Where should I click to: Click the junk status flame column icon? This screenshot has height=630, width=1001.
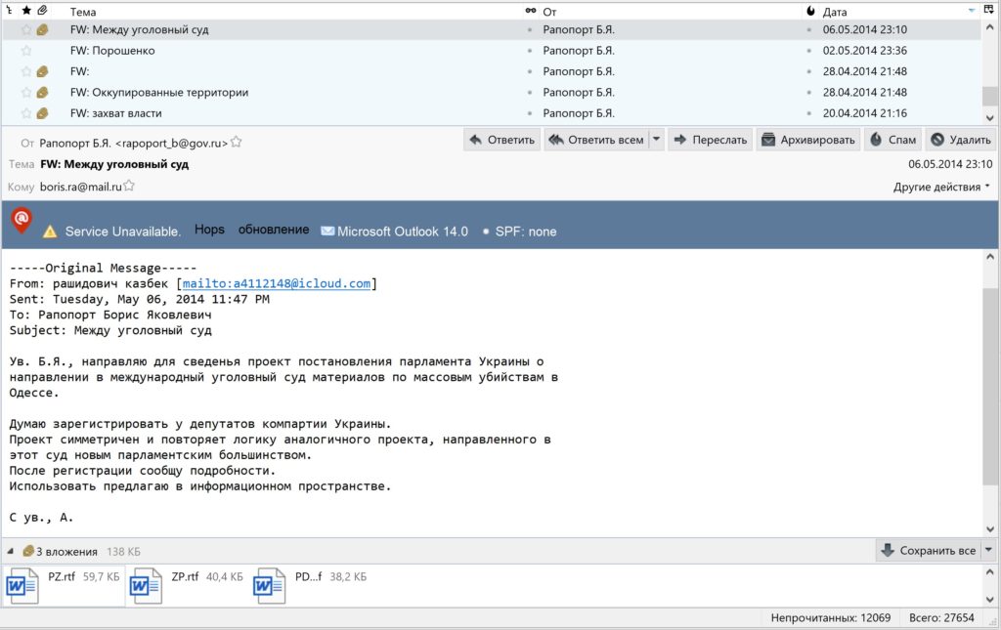[x=810, y=11]
